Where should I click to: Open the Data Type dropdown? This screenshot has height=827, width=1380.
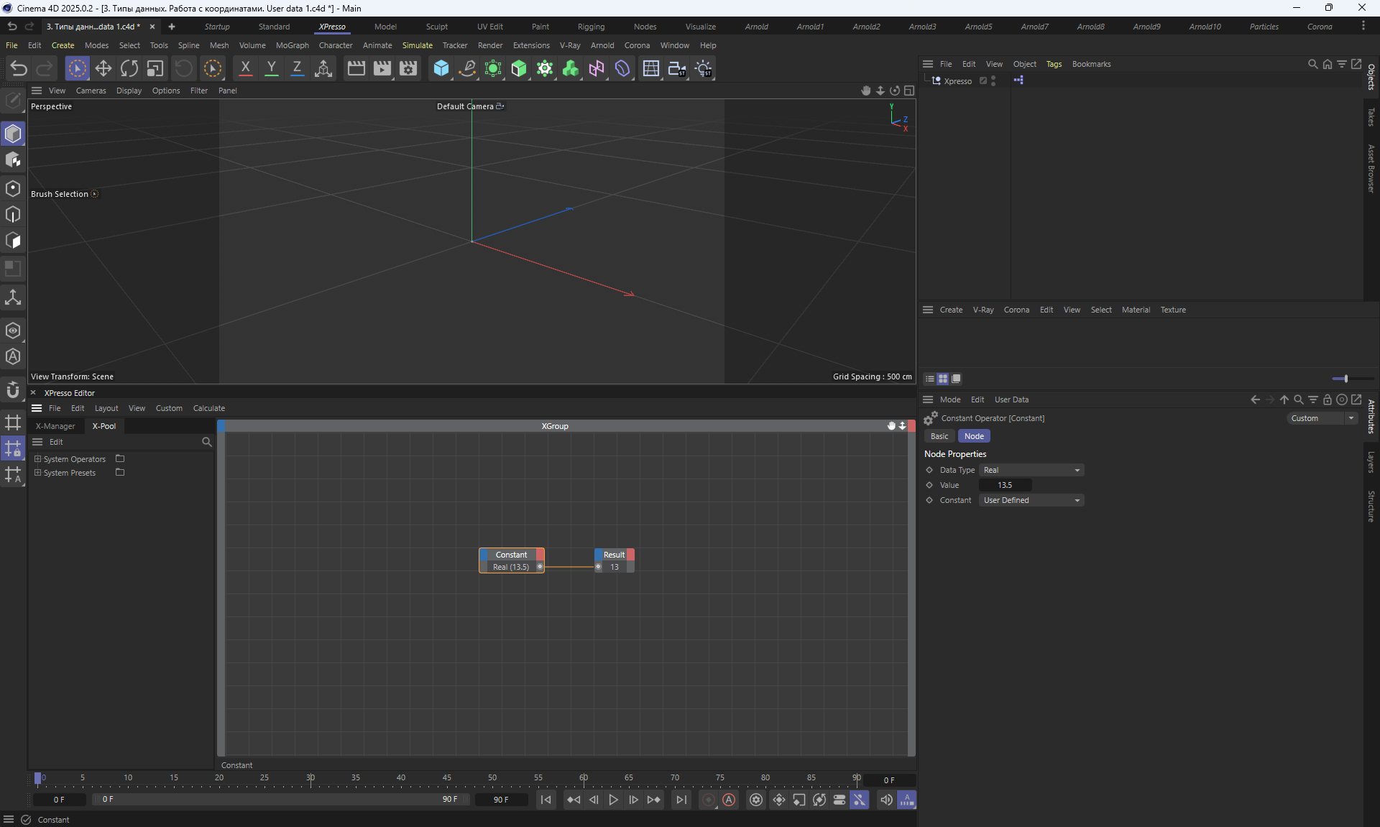click(x=1031, y=470)
